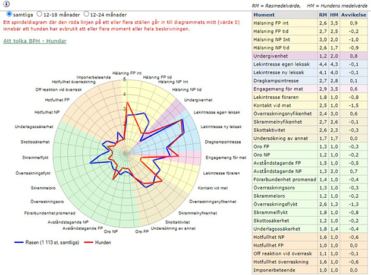Click the Hotfullhet NP table row
The image size is (371, 275).
(310, 238)
